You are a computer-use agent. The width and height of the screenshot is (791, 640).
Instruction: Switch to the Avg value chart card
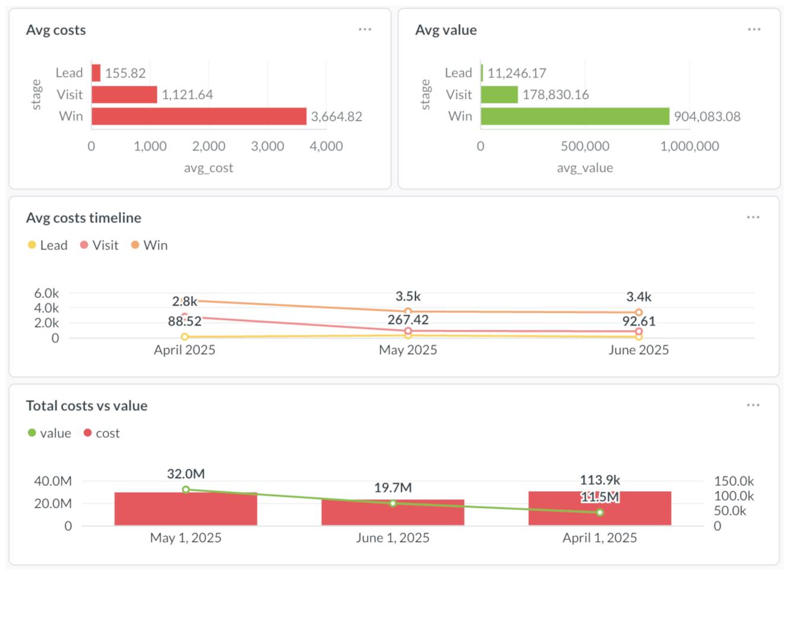(x=446, y=30)
